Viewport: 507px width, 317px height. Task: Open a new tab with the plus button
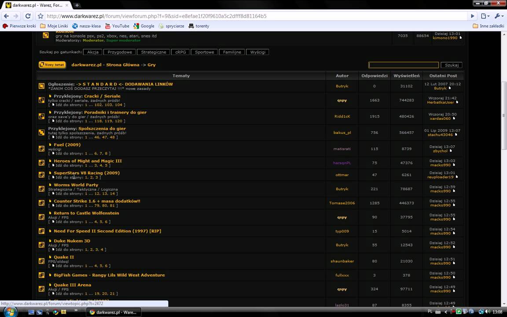click(x=77, y=5)
